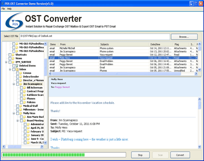Click the Millennium - Irene folder icon
This screenshot has height=161, width=204.
(x=21, y=110)
